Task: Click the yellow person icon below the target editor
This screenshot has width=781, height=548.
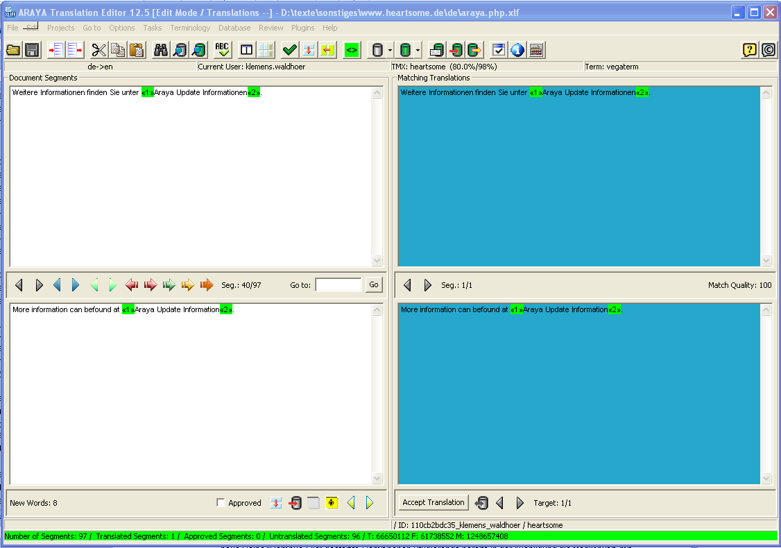Action: click(x=332, y=503)
